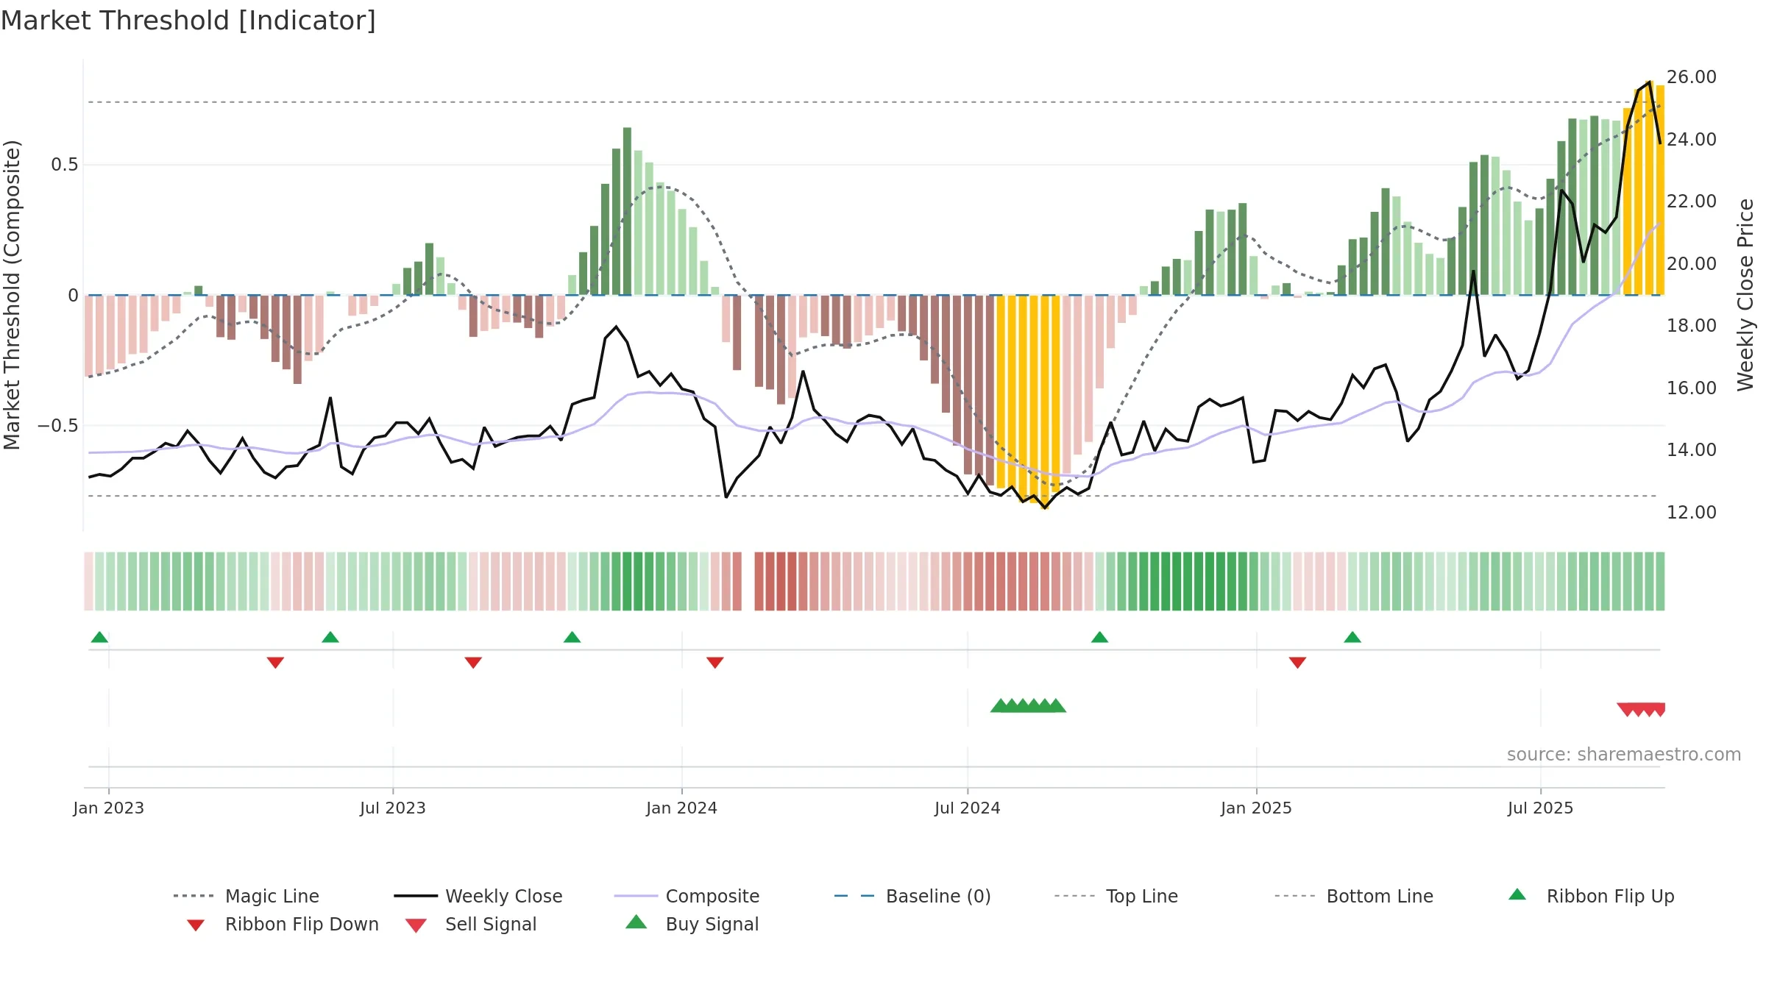
Task: Toggle the Top Line legend entry
Action: pyautogui.click(x=1116, y=896)
